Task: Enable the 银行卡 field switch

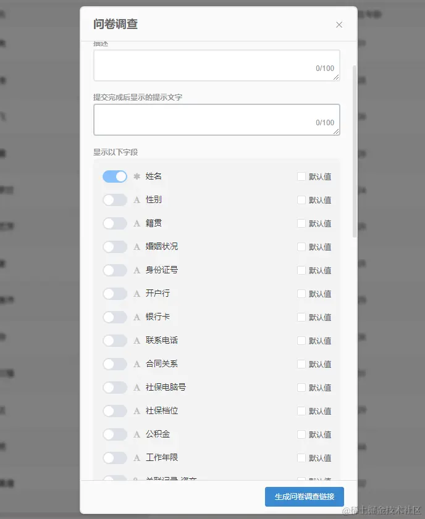Action: pyautogui.click(x=115, y=317)
